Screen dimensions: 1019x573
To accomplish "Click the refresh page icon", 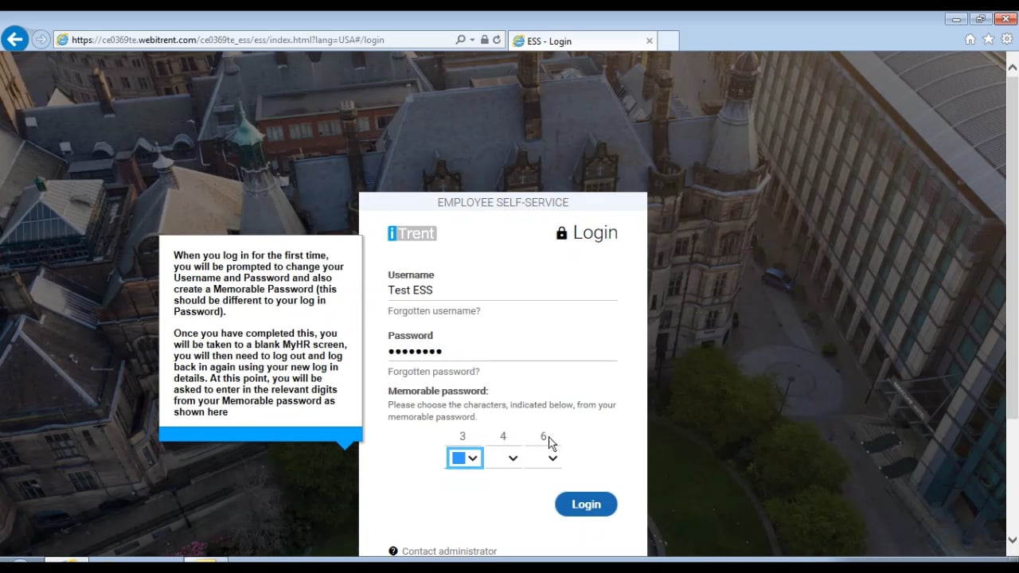I will (497, 40).
